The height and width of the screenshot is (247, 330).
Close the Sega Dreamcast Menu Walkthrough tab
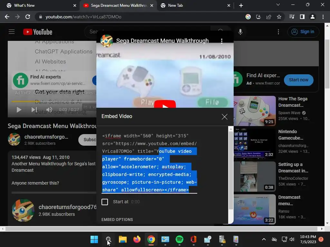[x=152, y=5]
